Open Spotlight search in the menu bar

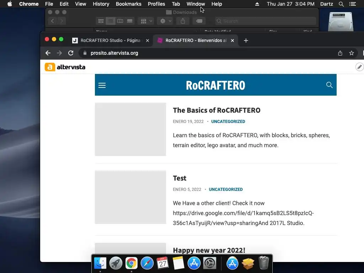point(341,4)
